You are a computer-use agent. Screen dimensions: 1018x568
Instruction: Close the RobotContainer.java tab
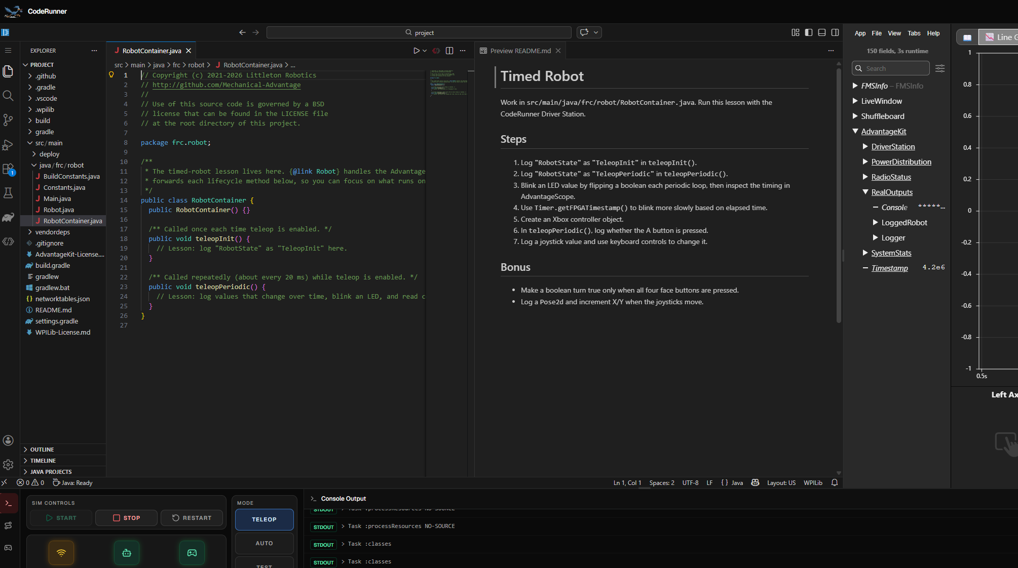188,51
